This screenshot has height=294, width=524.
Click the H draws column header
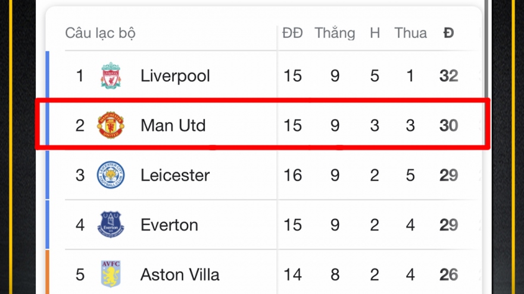[x=375, y=33]
